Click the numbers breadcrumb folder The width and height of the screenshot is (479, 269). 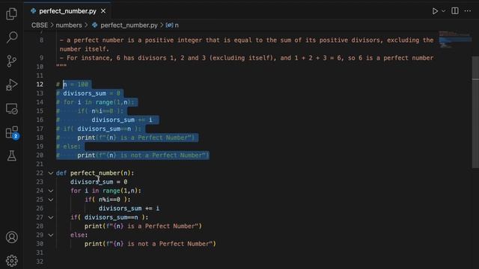(x=69, y=25)
